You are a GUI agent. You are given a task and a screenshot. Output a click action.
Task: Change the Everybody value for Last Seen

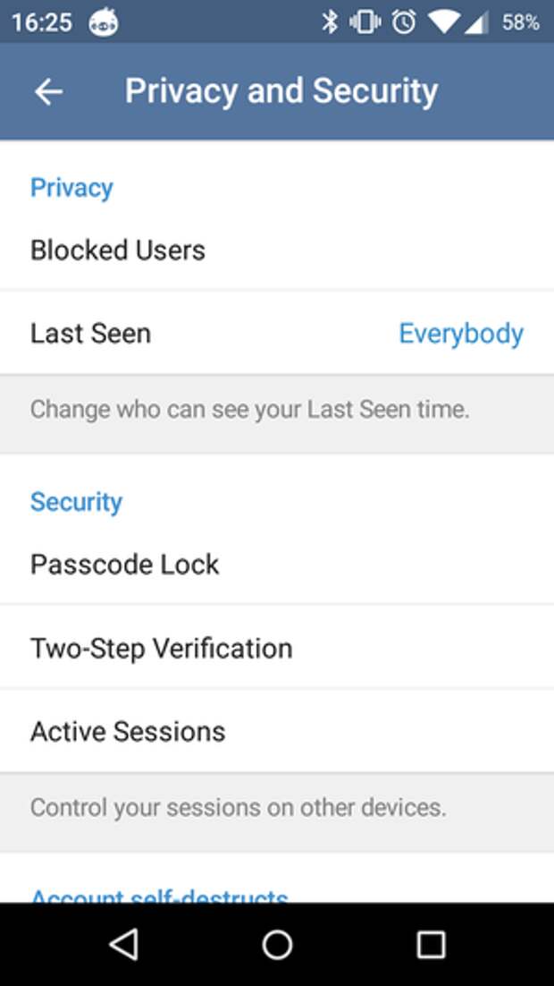[461, 334]
